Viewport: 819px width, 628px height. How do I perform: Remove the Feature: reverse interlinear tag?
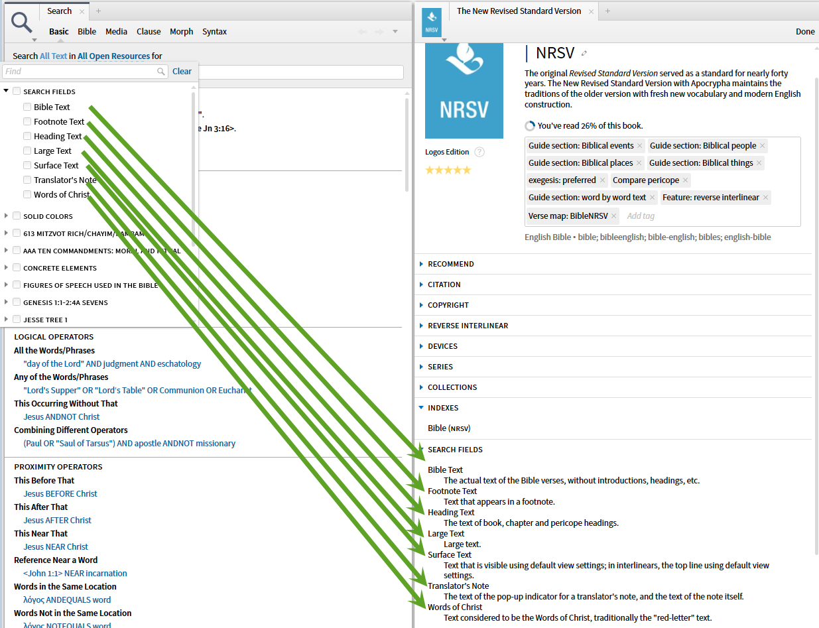pyautogui.click(x=765, y=198)
